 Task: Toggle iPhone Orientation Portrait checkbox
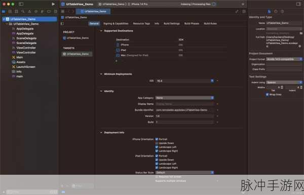157,139
